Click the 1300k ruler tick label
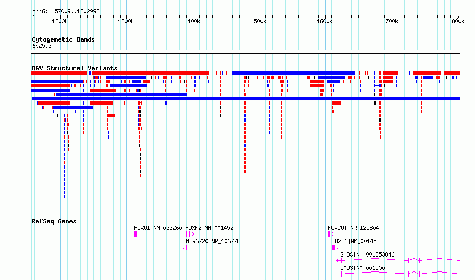 coord(126,21)
